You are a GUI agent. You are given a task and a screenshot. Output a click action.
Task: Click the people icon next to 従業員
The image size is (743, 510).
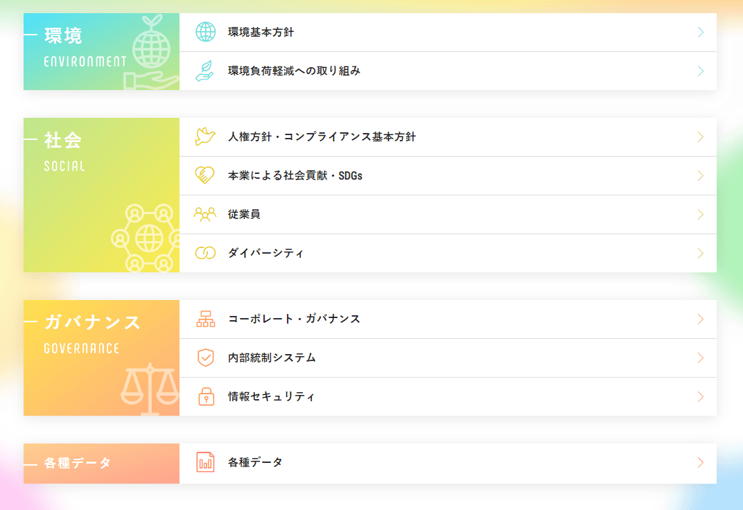(x=205, y=214)
